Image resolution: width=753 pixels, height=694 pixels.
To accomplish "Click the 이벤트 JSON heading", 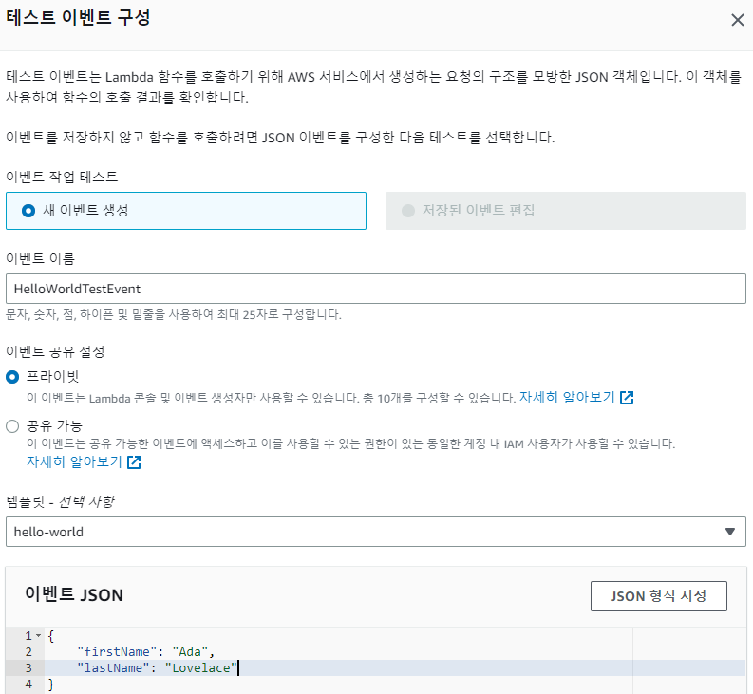I will tap(74, 594).
